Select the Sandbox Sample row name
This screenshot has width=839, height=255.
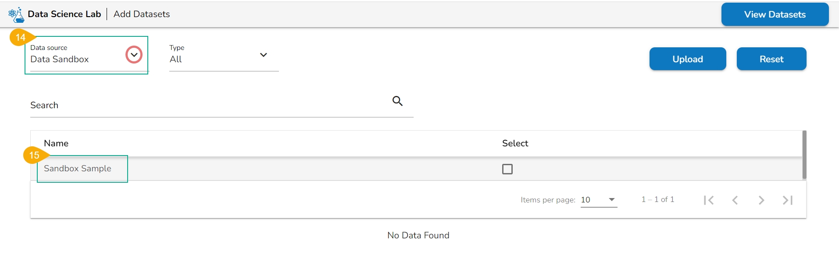(78, 169)
